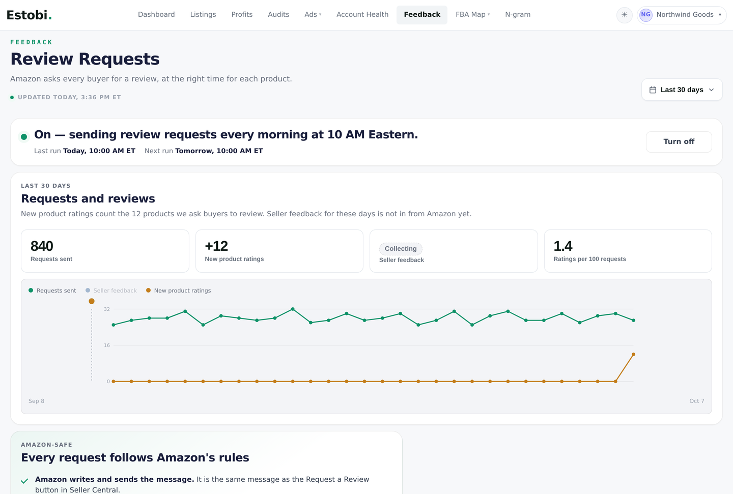Toggle the Requests sent chart legend series

click(x=52, y=290)
